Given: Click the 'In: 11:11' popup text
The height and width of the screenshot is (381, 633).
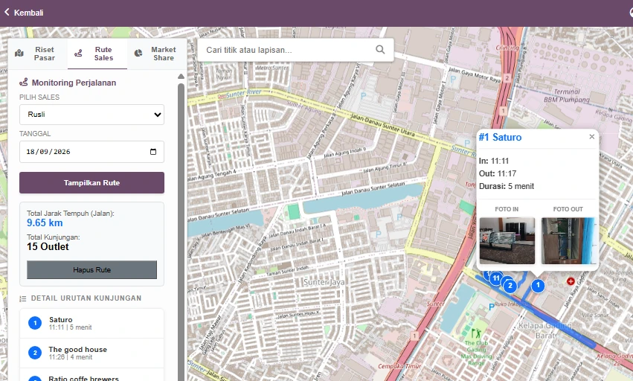Looking at the screenshot, I should tap(494, 161).
